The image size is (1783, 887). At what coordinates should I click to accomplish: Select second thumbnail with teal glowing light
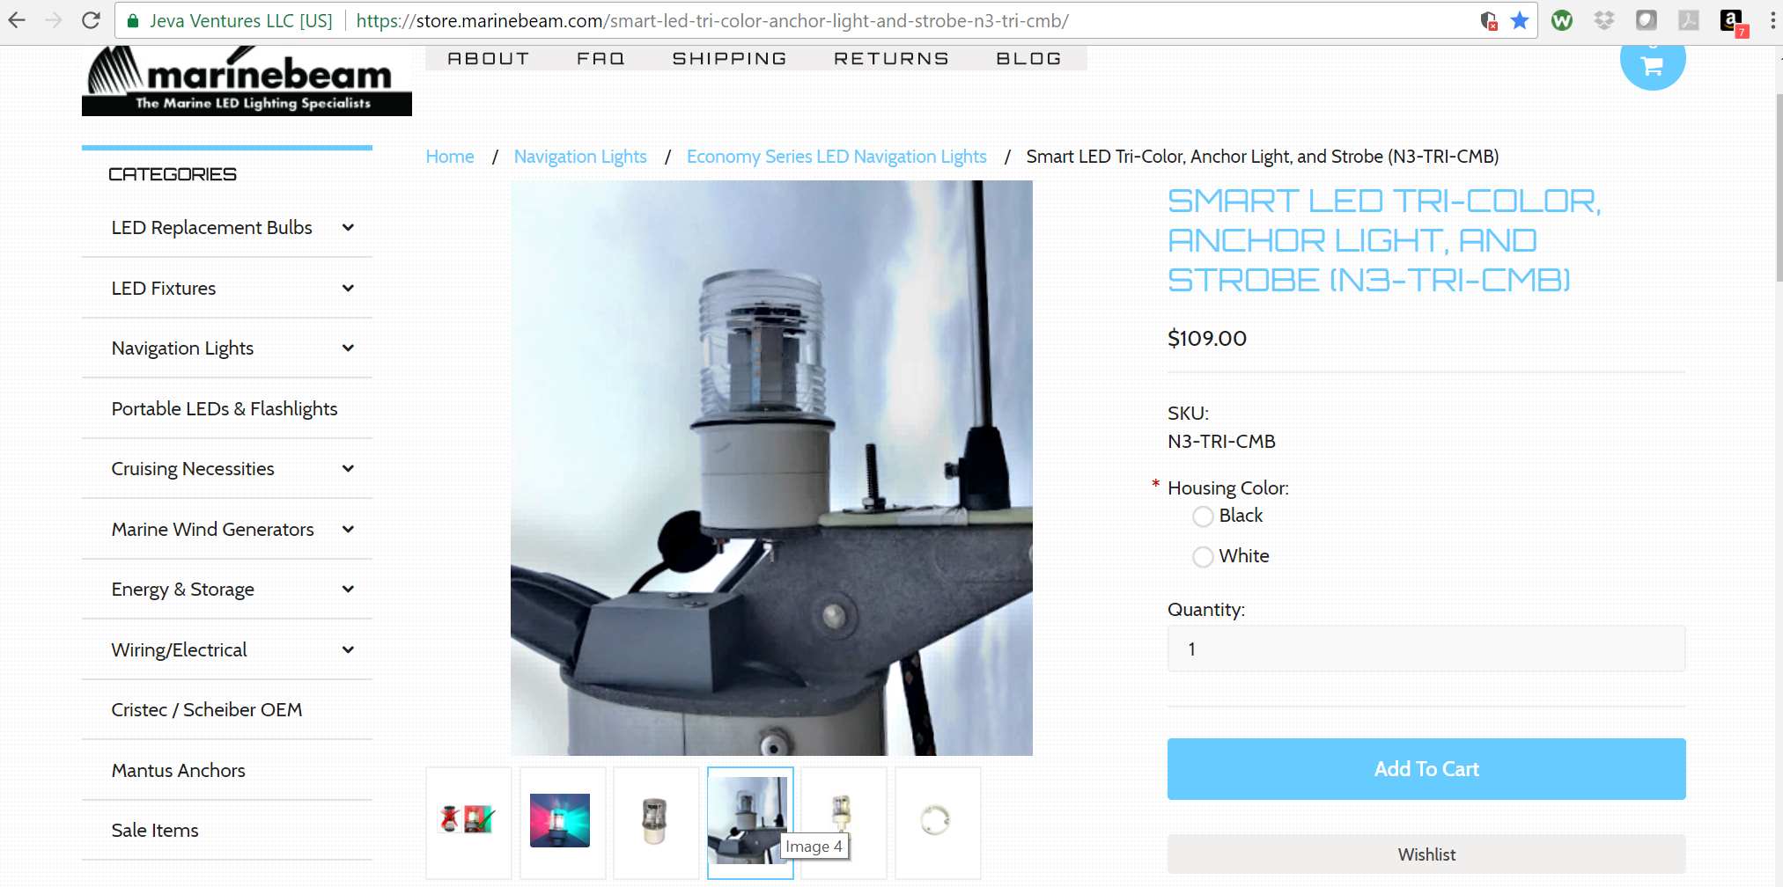tap(563, 822)
